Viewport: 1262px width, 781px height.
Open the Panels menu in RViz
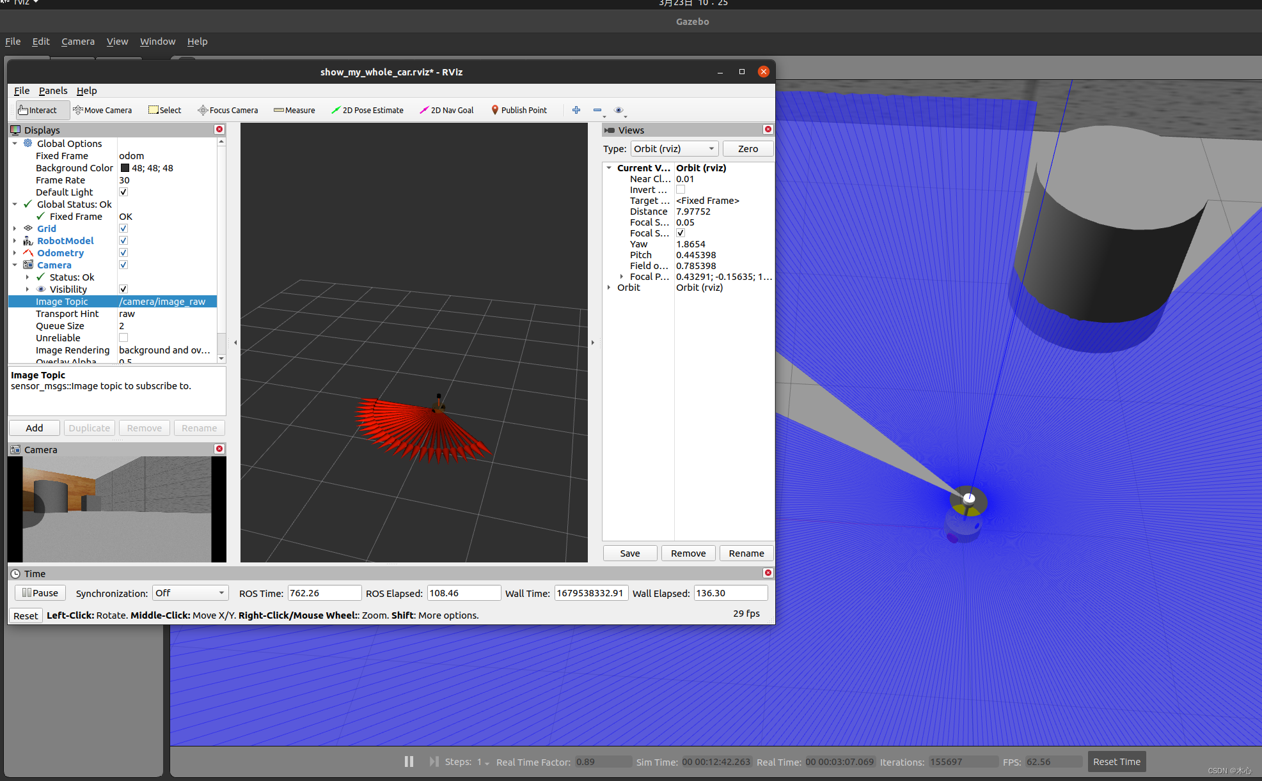pos(52,91)
